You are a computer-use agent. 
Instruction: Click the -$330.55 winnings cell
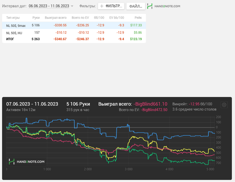60,25
